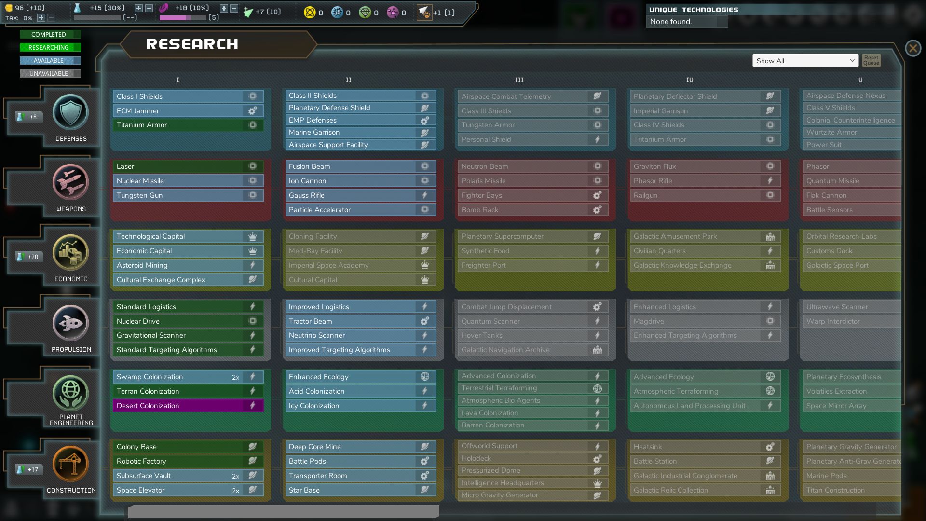Screen dimensions: 926x521
Task: Click the green gem resource icon
Action: click(365, 13)
